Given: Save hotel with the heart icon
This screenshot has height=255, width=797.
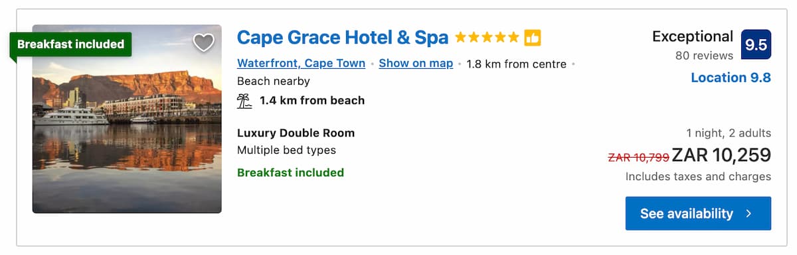Looking at the screenshot, I should [203, 43].
